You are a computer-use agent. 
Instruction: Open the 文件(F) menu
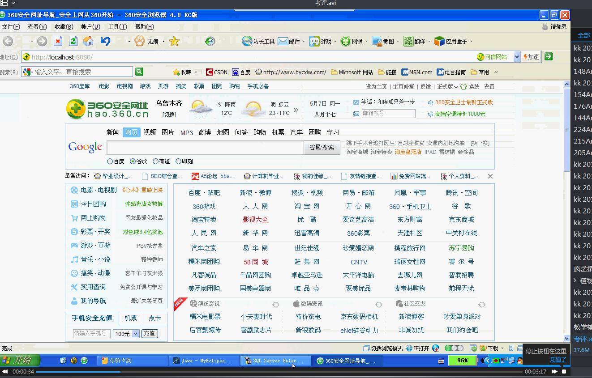(x=11, y=27)
